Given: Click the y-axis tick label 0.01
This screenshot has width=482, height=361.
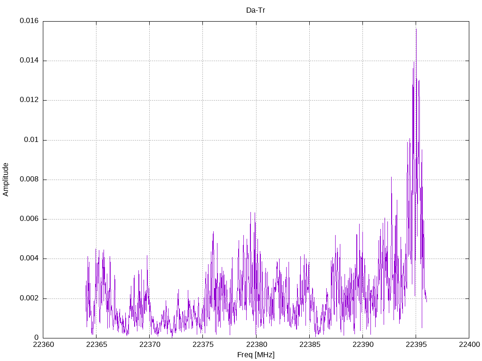Looking at the screenshot, I should pos(32,140).
